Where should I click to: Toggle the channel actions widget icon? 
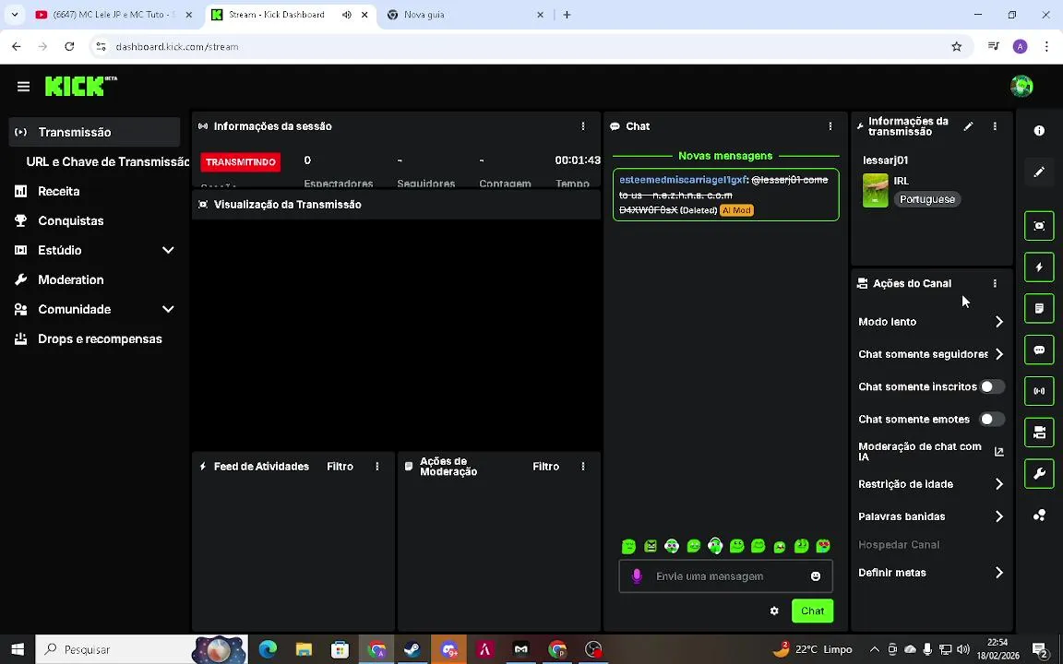tap(1039, 433)
